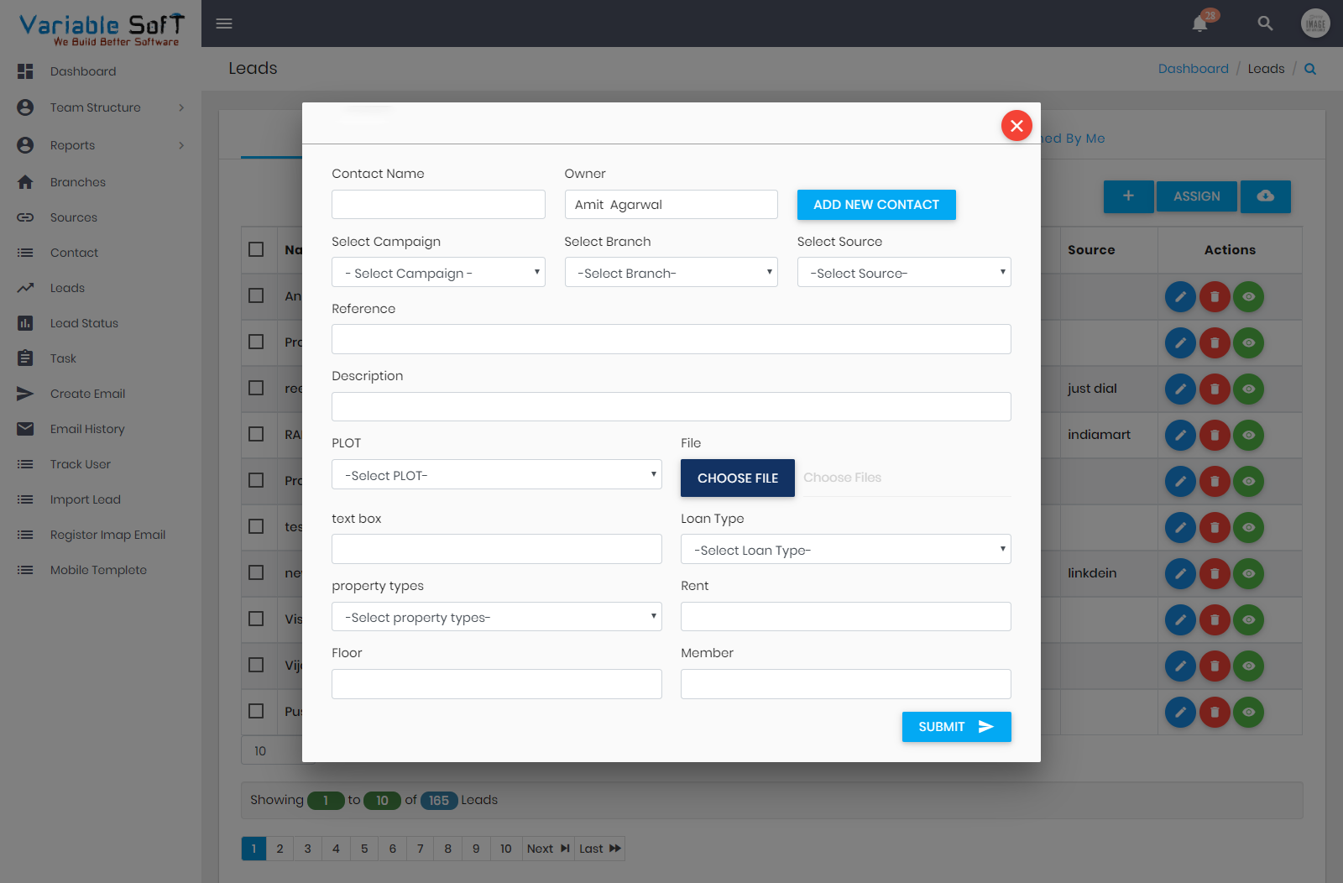Toggle the sidebar with the hamburger icon

223,24
